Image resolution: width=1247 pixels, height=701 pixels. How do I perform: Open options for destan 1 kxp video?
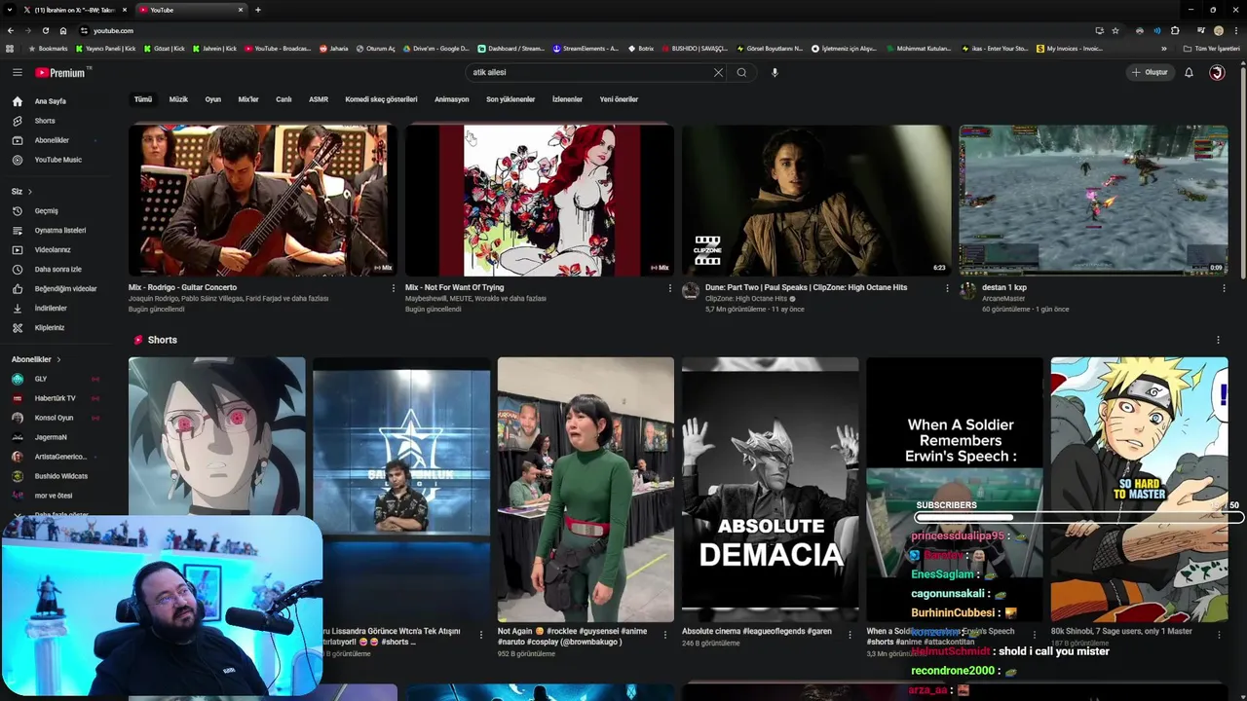coord(1224,288)
